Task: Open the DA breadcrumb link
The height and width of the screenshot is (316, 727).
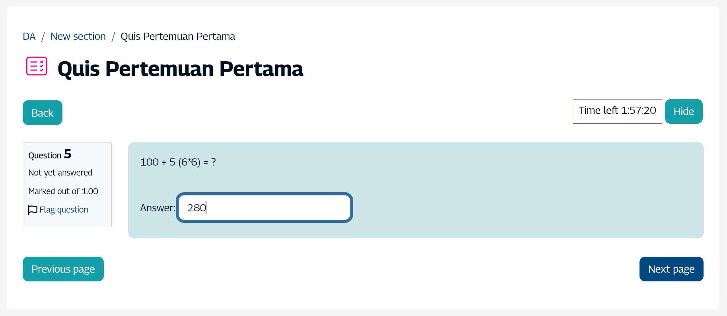Action: pos(29,36)
